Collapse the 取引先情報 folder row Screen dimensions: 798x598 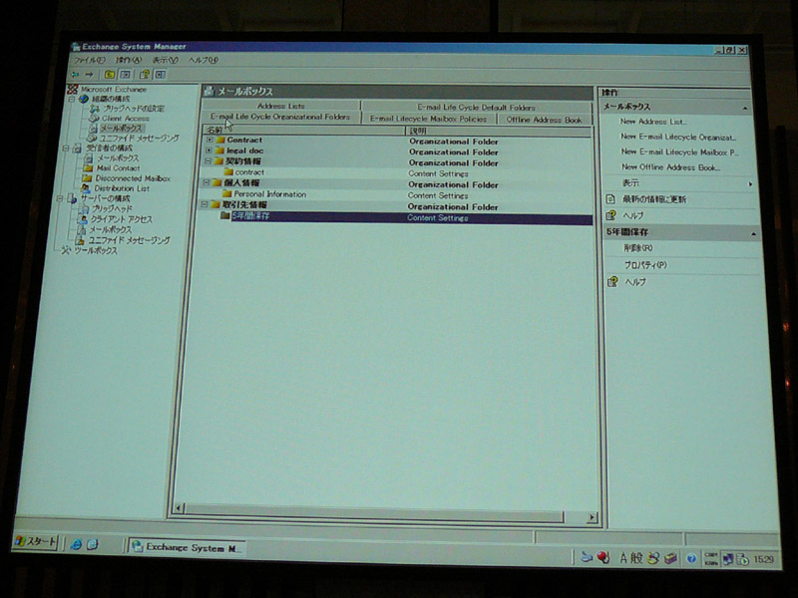pos(204,204)
